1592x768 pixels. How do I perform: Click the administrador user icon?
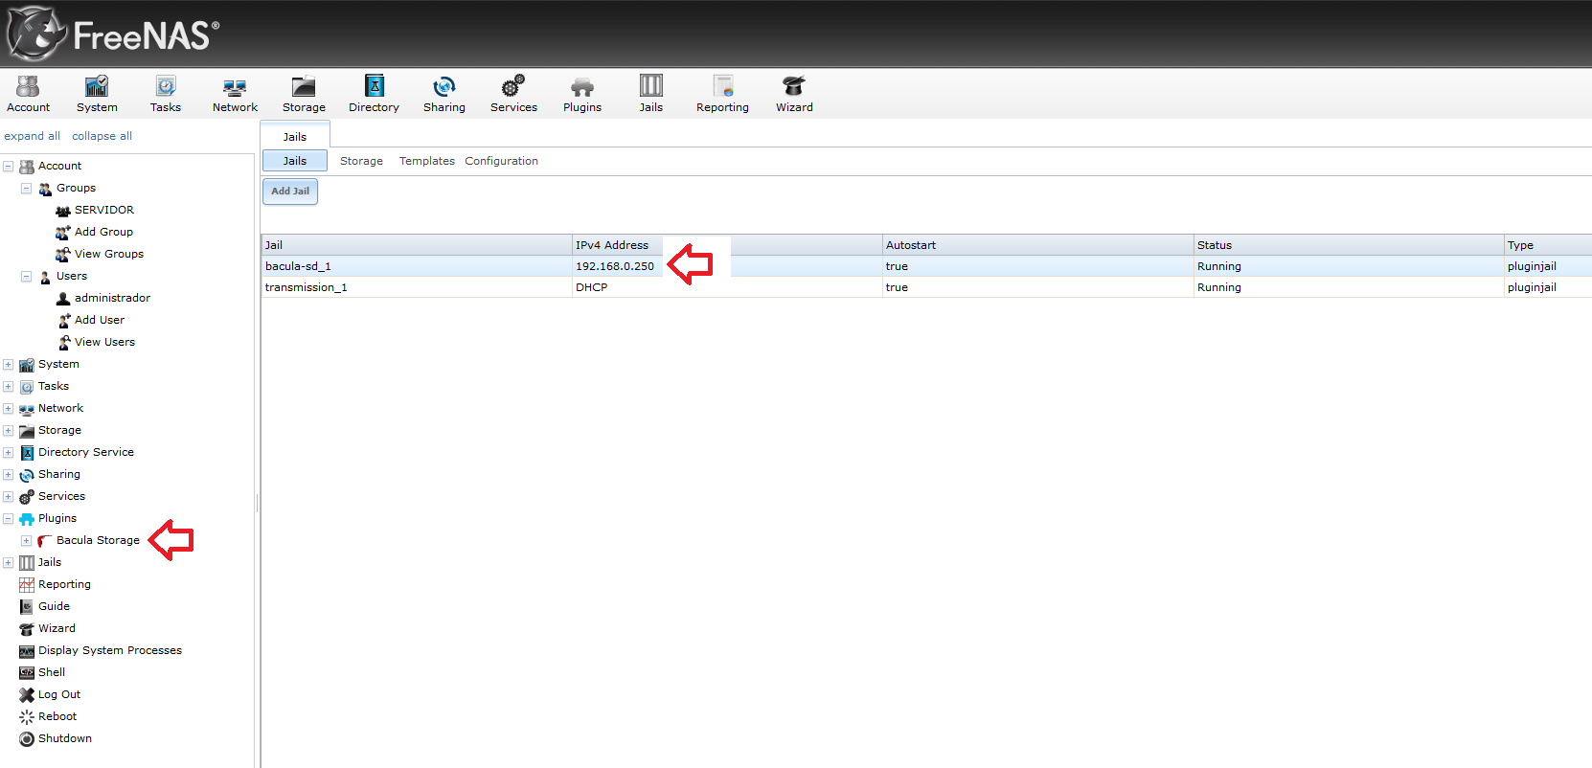(63, 299)
